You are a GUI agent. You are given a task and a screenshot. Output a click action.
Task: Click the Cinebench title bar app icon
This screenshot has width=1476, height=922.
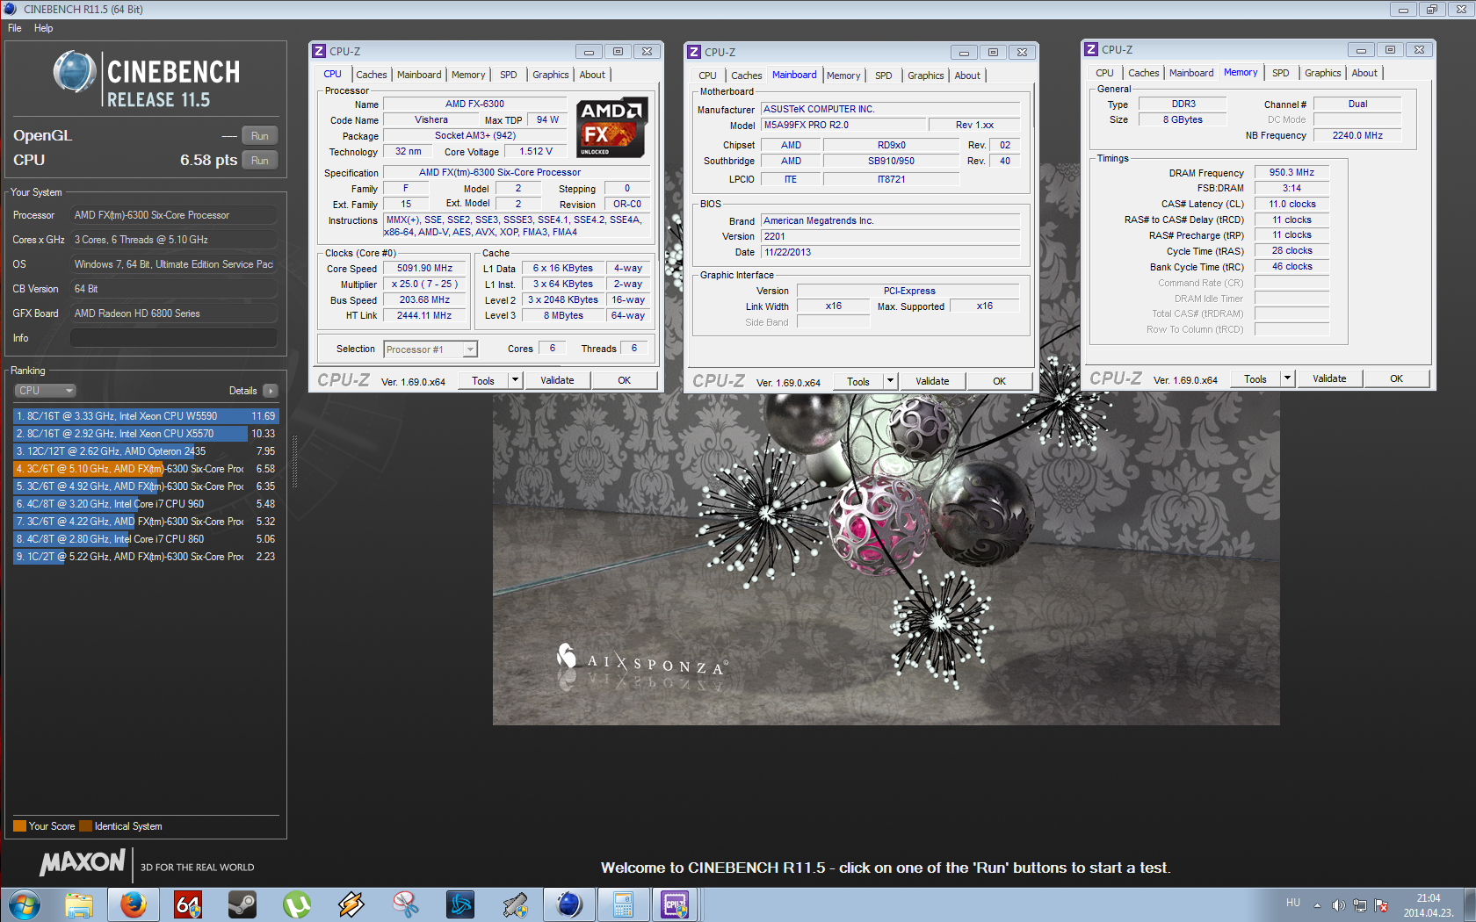coord(11,9)
